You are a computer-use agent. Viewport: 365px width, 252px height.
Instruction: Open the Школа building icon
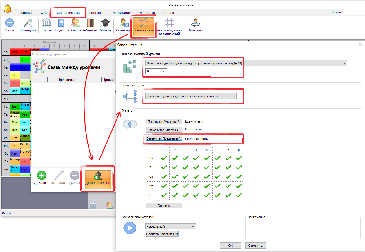point(46,23)
